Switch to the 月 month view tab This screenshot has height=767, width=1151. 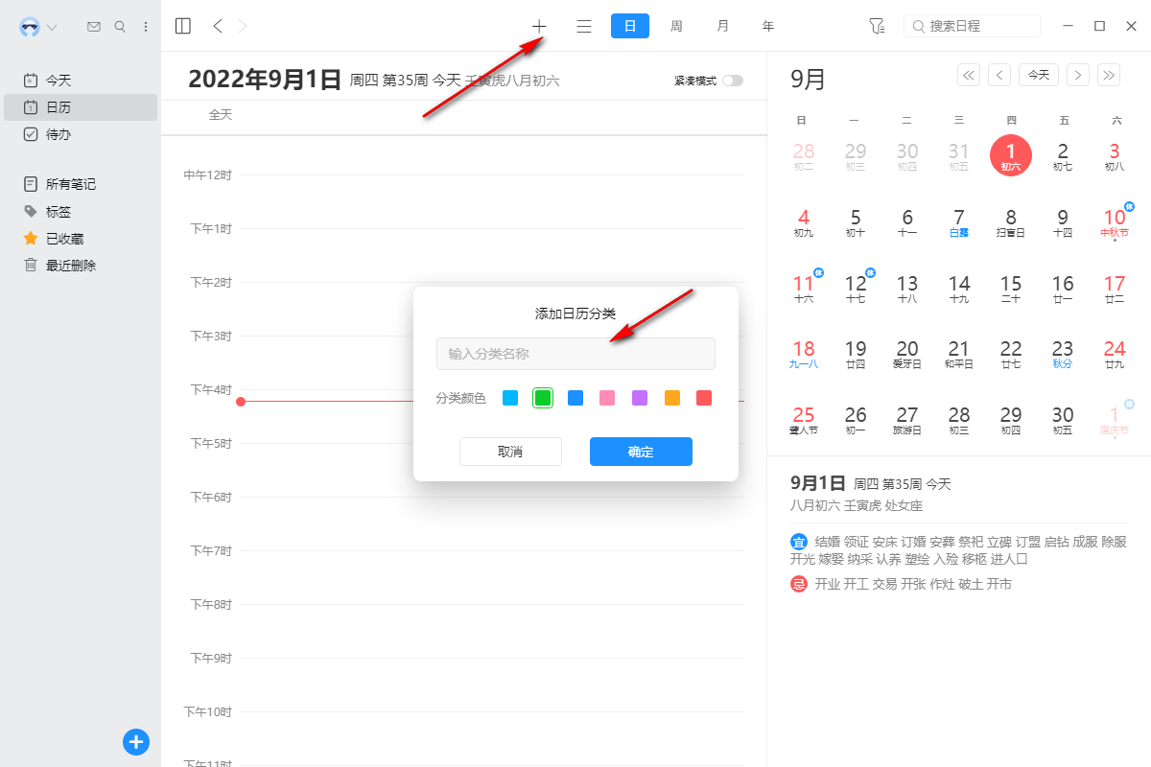tap(722, 26)
